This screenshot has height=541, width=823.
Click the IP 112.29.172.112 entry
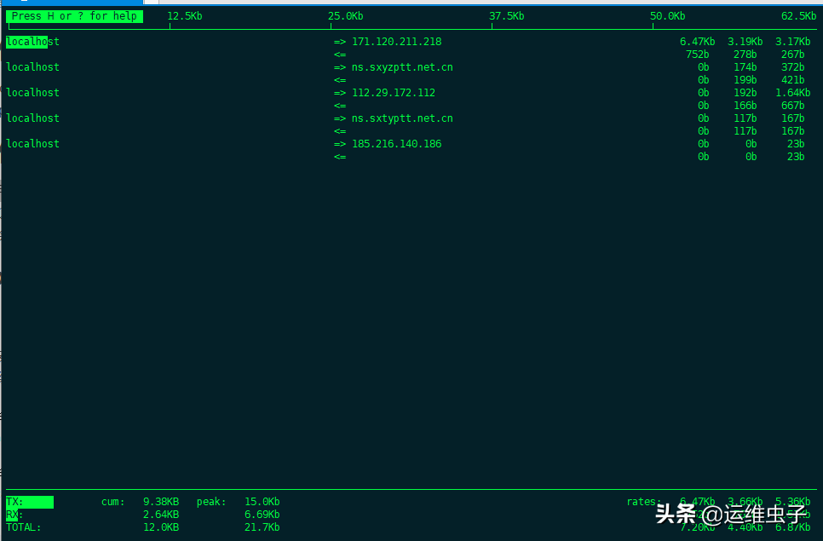[393, 92]
